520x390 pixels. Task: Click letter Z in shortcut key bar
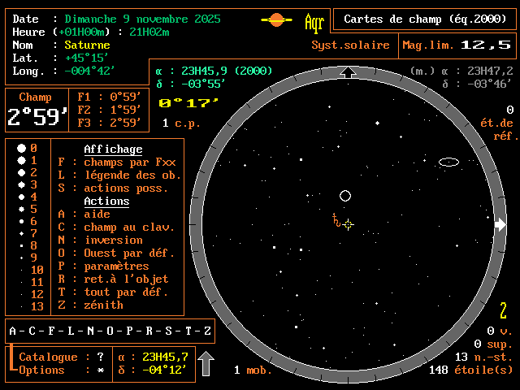click(x=208, y=331)
